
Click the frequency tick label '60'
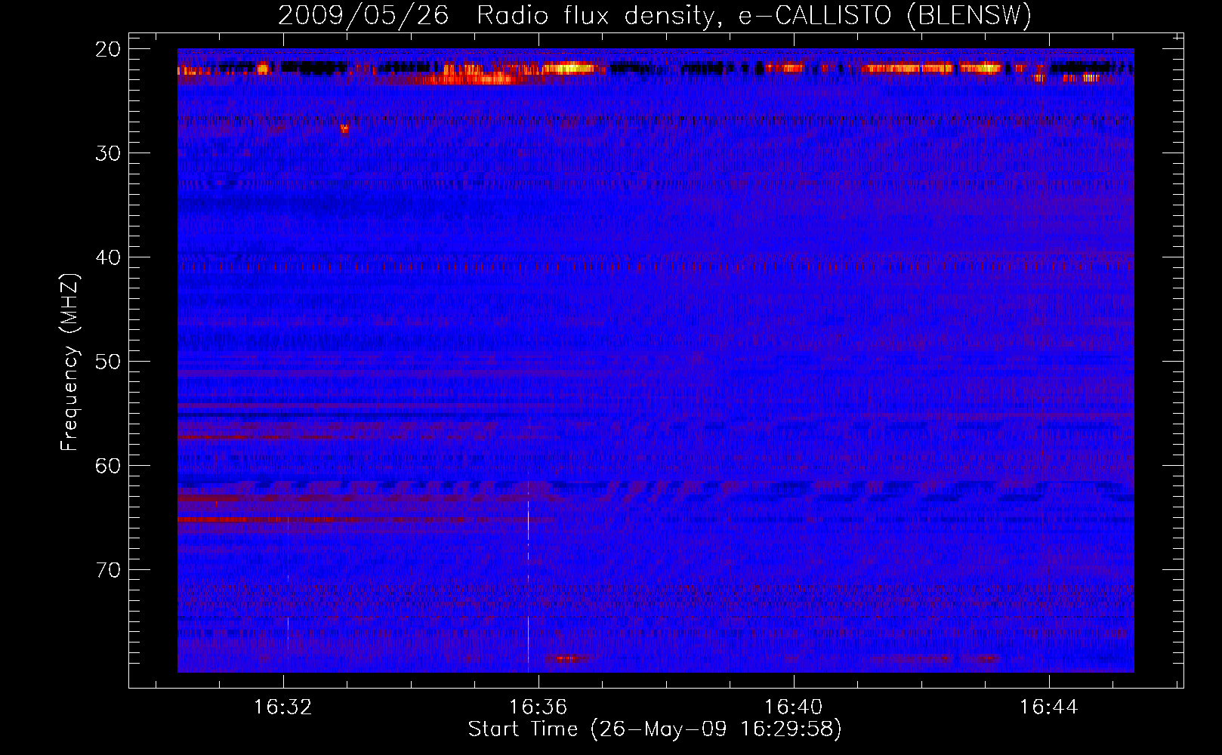tap(110, 466)
